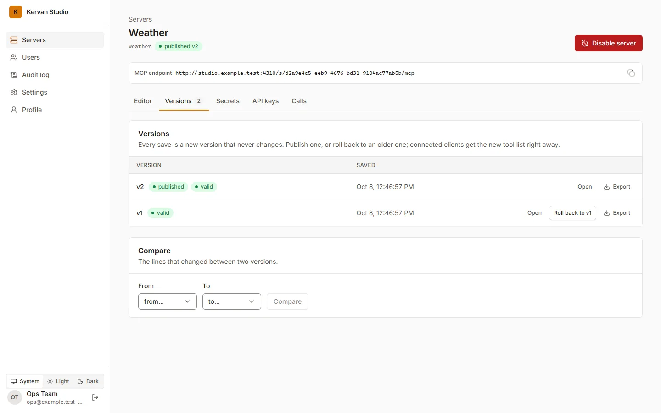Switch to Light theme
The width and height of the screenshot is (661, 413).
tap(58, 381)
